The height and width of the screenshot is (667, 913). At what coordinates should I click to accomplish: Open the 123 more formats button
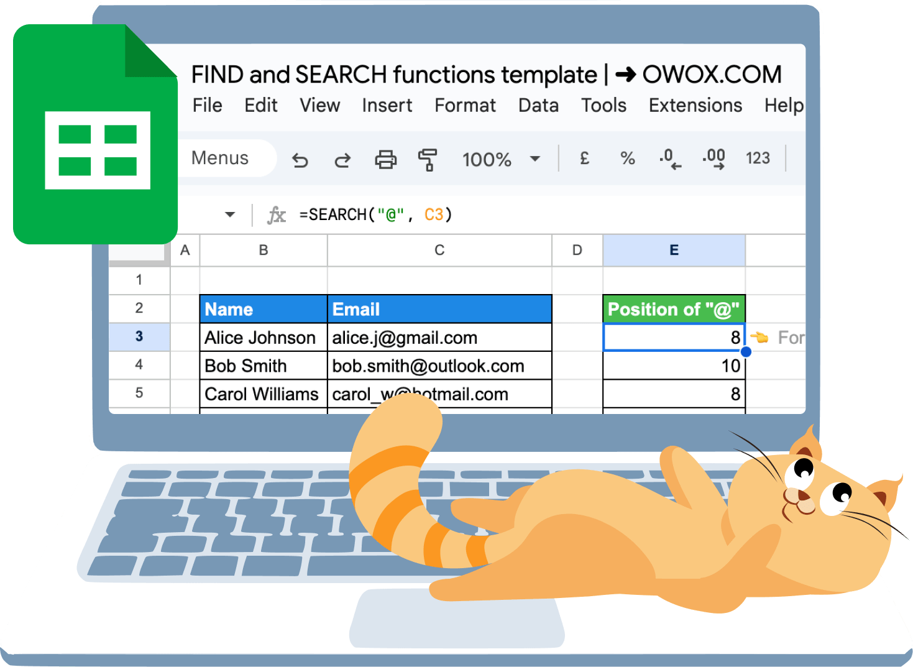[758, 158]
